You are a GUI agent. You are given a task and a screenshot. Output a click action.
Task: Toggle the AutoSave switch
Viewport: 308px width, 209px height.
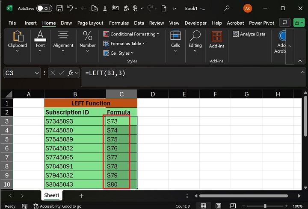pos(44,8)
